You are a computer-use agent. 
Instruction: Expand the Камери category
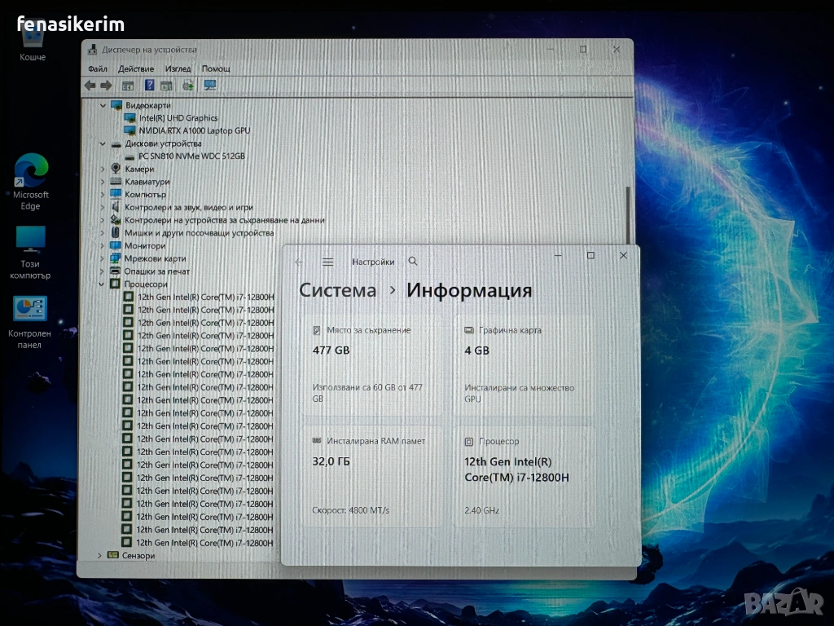103,169
